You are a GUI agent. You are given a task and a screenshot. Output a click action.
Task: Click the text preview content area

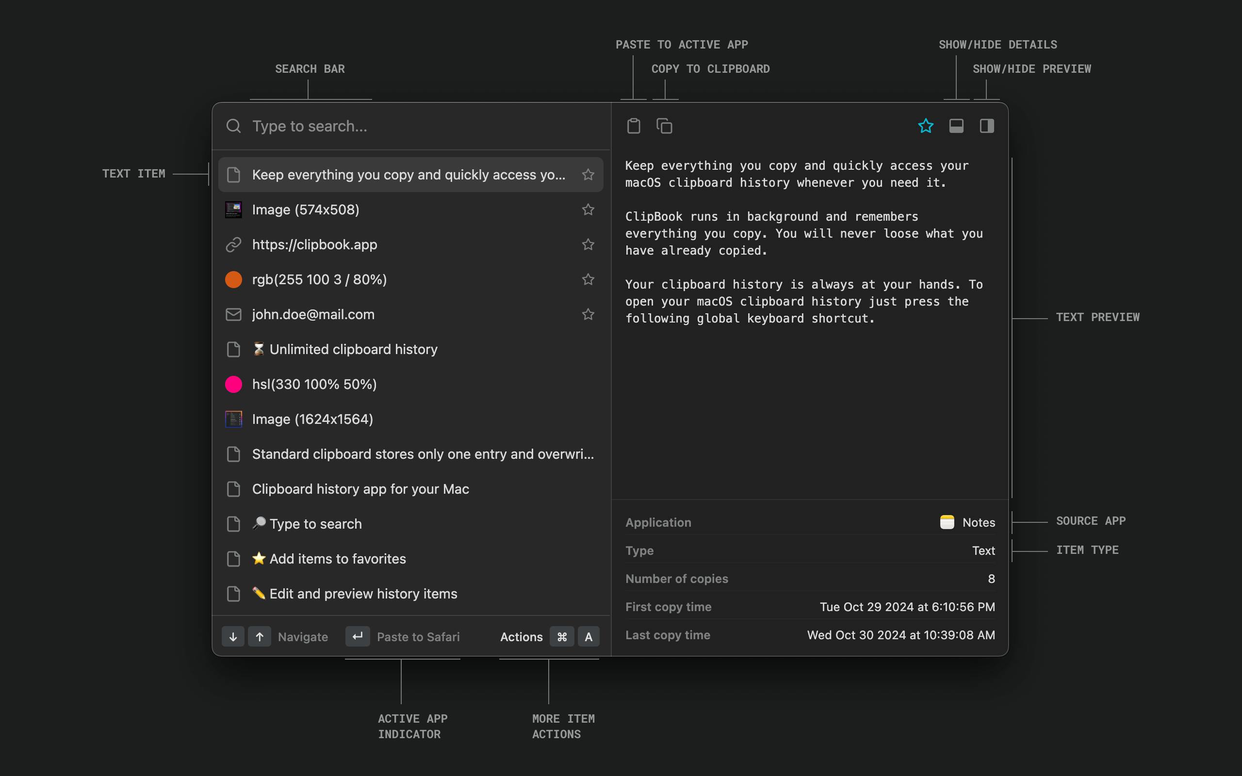pos(810,324)
